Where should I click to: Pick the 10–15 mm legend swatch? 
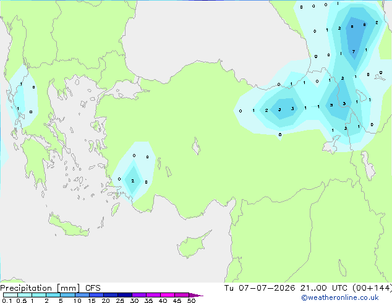click(x=82, y=295)
